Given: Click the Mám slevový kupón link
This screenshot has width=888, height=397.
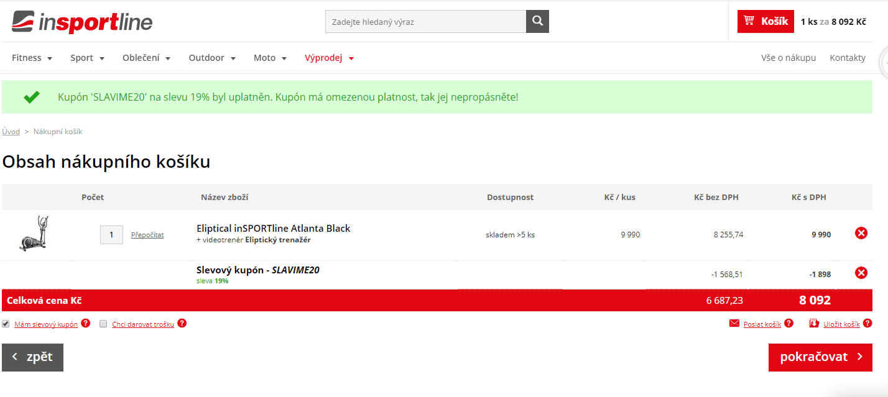Looking at the screenshot, I should coord(46,324).
